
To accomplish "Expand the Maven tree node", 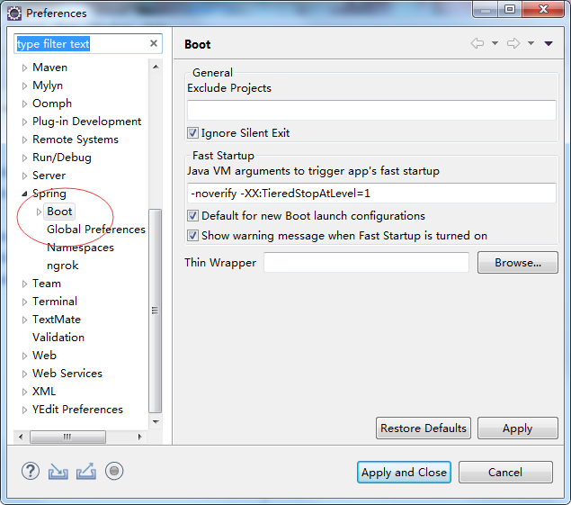I will 24,68.
